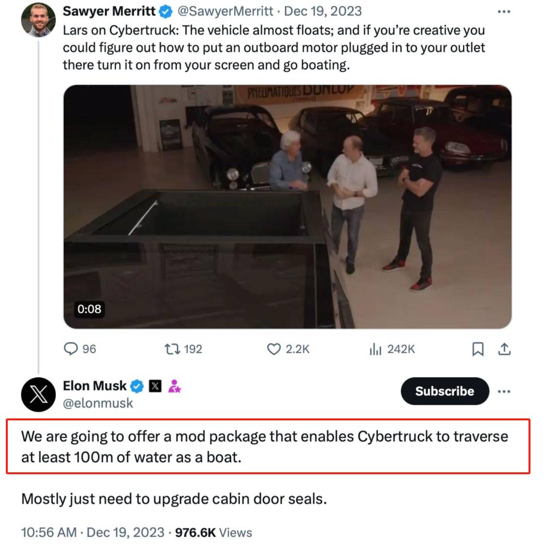This screenshot has height=549, width=546.
Task: Like the Cybertruck tweet with heart icon
Action: coord(273,349)
